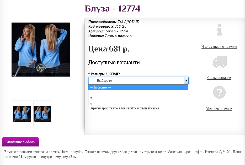Click the delivery truck icon
The width and height of the screenshot is (245, 165).
tap(220, 62)
